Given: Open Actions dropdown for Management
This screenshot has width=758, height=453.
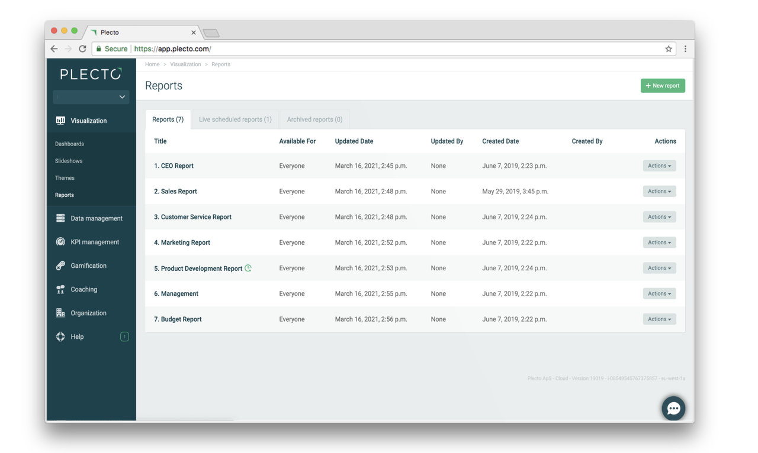Looking at the screenshot, I should click(659, 293).
